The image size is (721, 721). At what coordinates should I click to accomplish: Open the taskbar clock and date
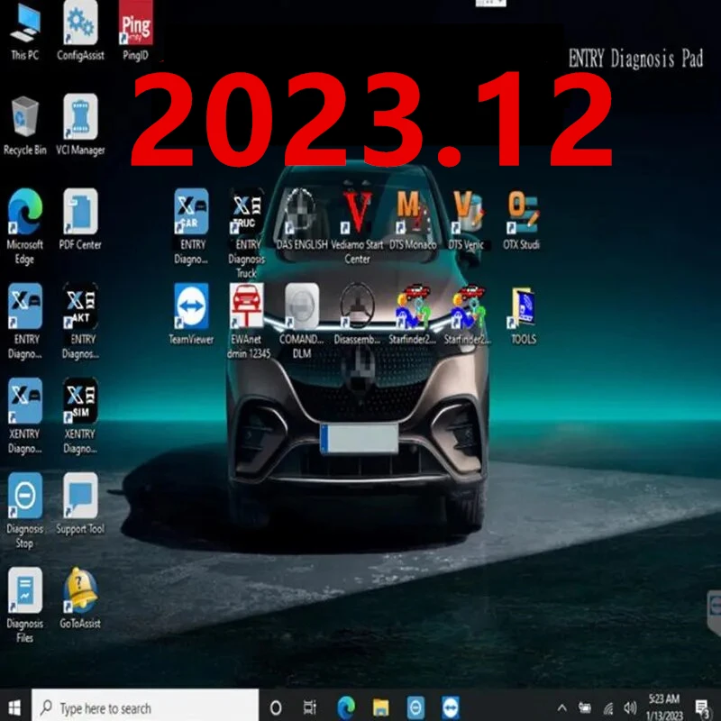(664, 707)
